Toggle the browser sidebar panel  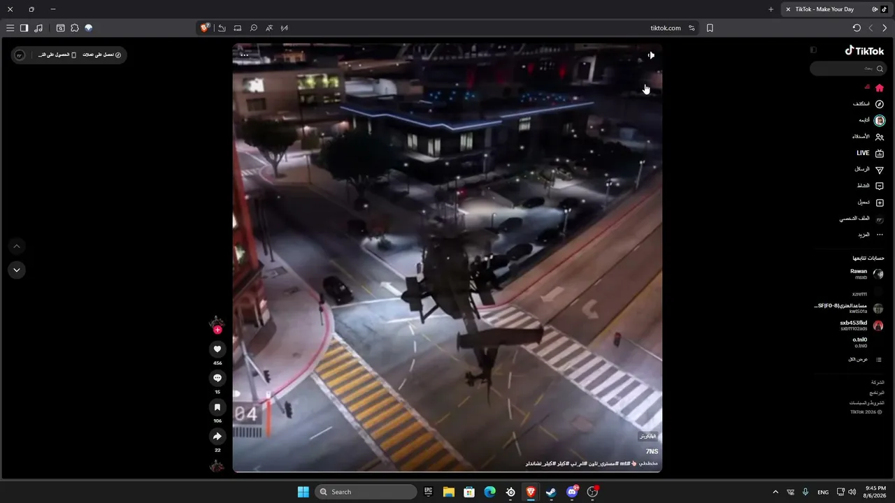[24, 28]
